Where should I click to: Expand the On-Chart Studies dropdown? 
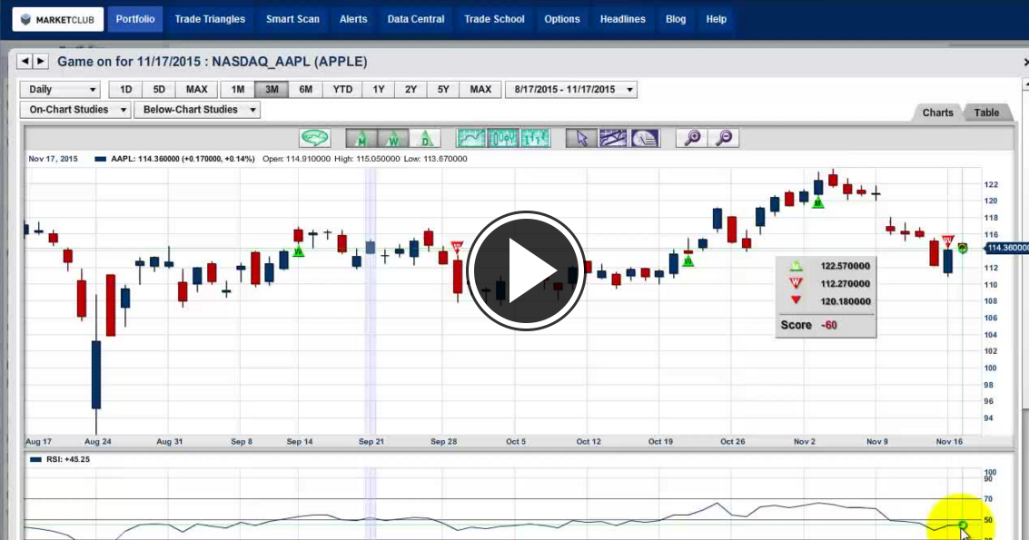click(74, 110)
